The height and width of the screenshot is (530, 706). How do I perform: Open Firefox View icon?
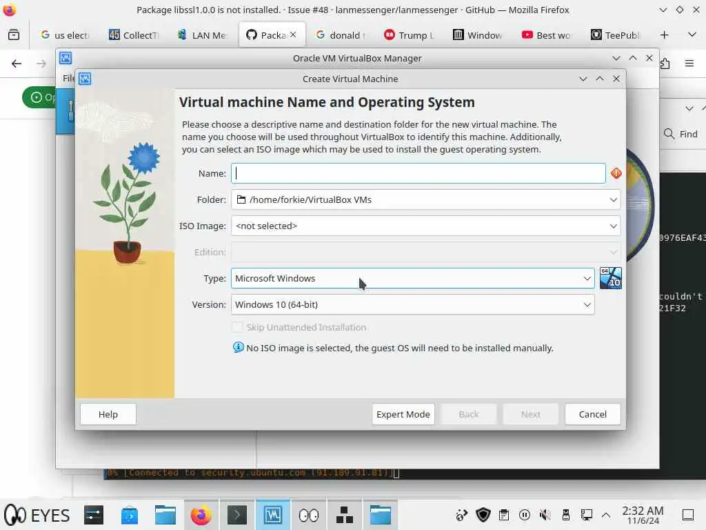14,35
